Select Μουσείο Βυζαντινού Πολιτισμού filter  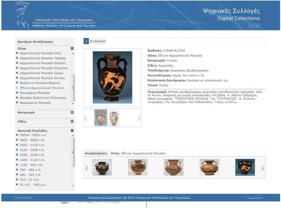click(x=43, y=98)
